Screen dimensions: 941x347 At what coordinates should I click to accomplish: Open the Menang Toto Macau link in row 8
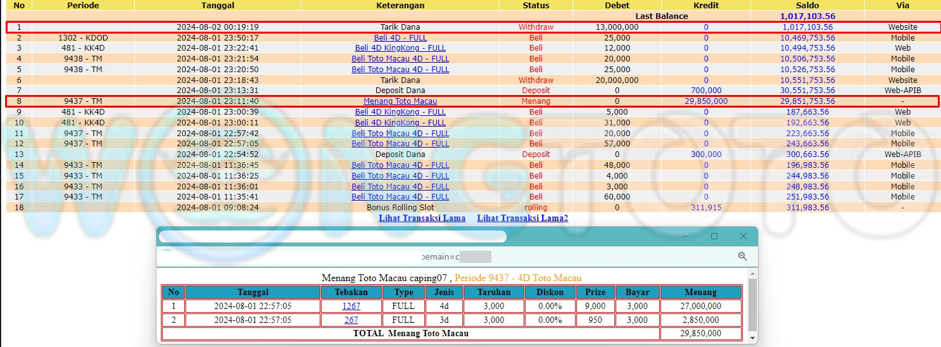pos(400,101)
